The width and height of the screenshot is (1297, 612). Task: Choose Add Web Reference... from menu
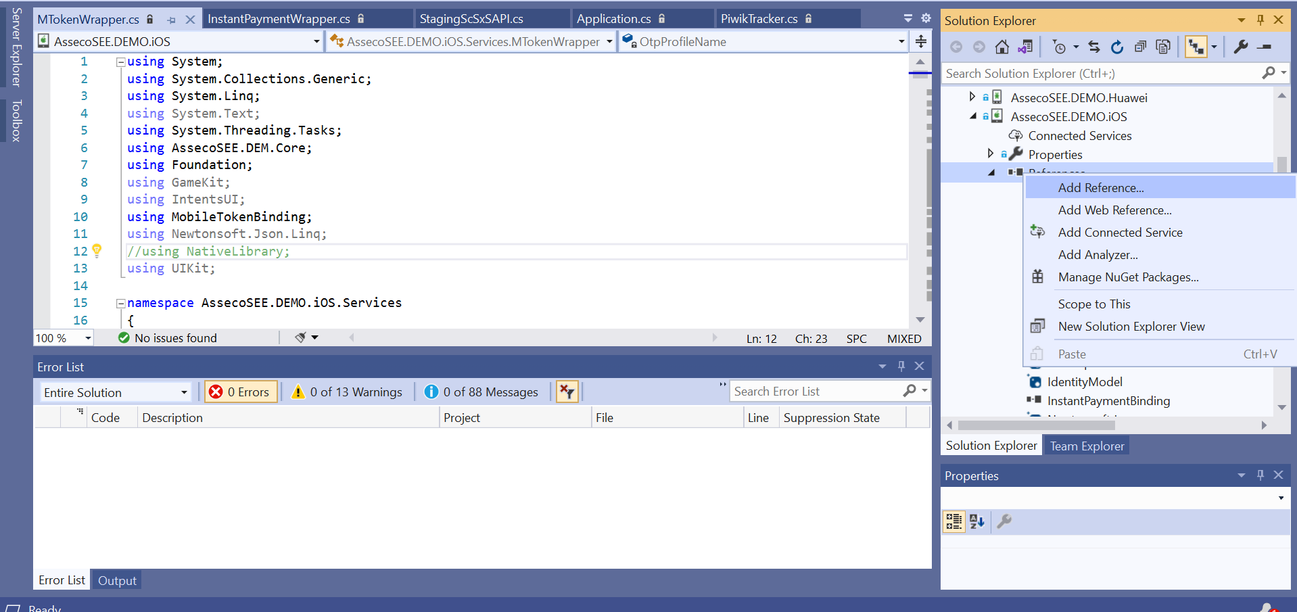click(x=1160, y=210)
